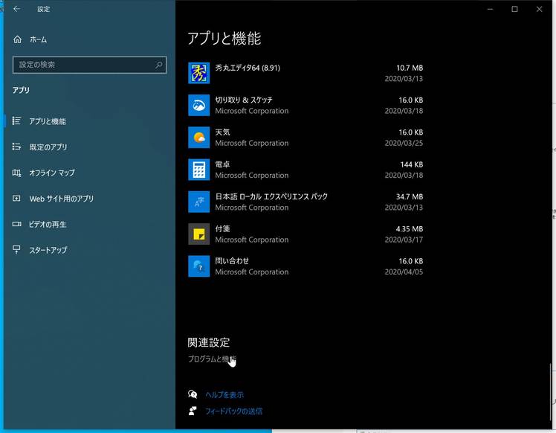Select 問い合わせ app name
This screenshot has width=556, height=433.
(232, 261)
